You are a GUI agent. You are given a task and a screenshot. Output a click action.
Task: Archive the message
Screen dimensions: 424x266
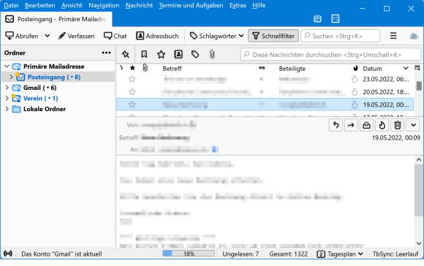366,125
